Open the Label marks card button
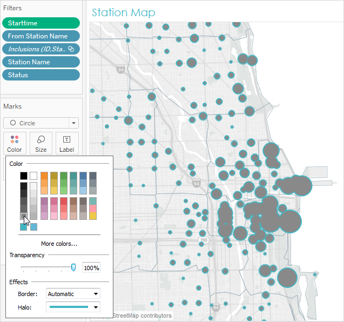The image size is (344, 322). [x=67, y=143]
